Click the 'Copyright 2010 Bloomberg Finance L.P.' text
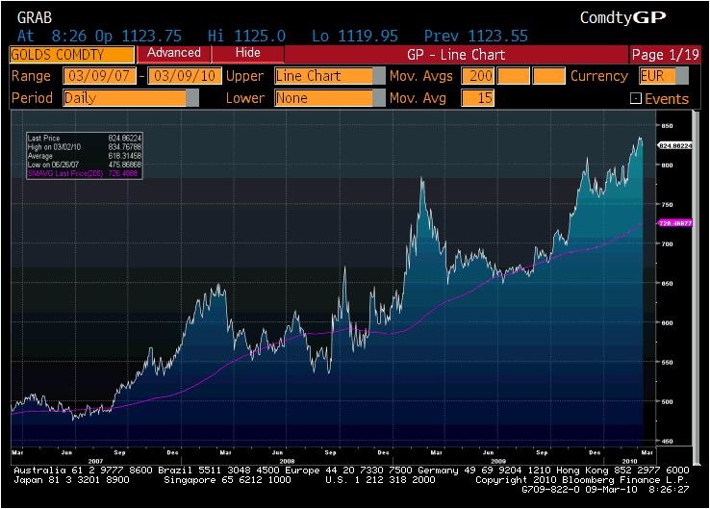This screenshot has height=509, width=710. pyautogui.click(x=582, y=480)
